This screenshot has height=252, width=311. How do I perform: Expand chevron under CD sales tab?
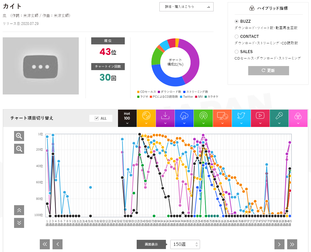(x=146, y=123)
